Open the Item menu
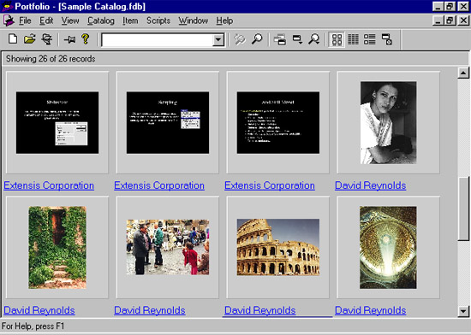 tap(130, 21)
